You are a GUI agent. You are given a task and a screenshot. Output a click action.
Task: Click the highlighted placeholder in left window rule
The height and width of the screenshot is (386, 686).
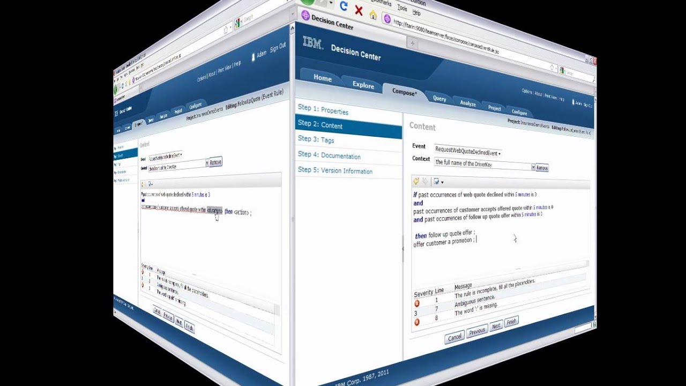click(x=214, y=211)
